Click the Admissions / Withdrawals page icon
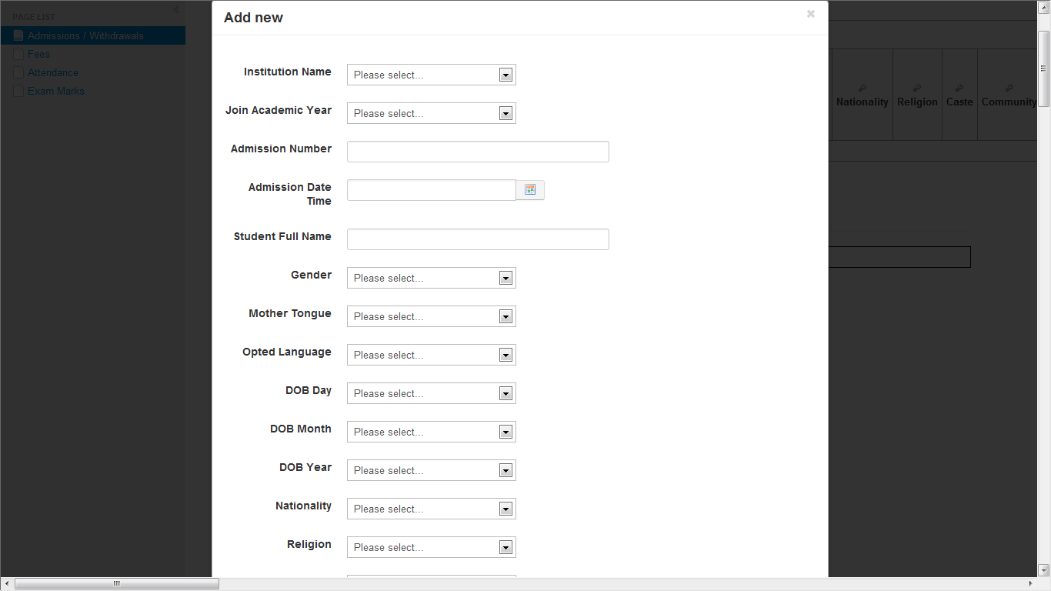1051x591 pixels. pos(18,35)
